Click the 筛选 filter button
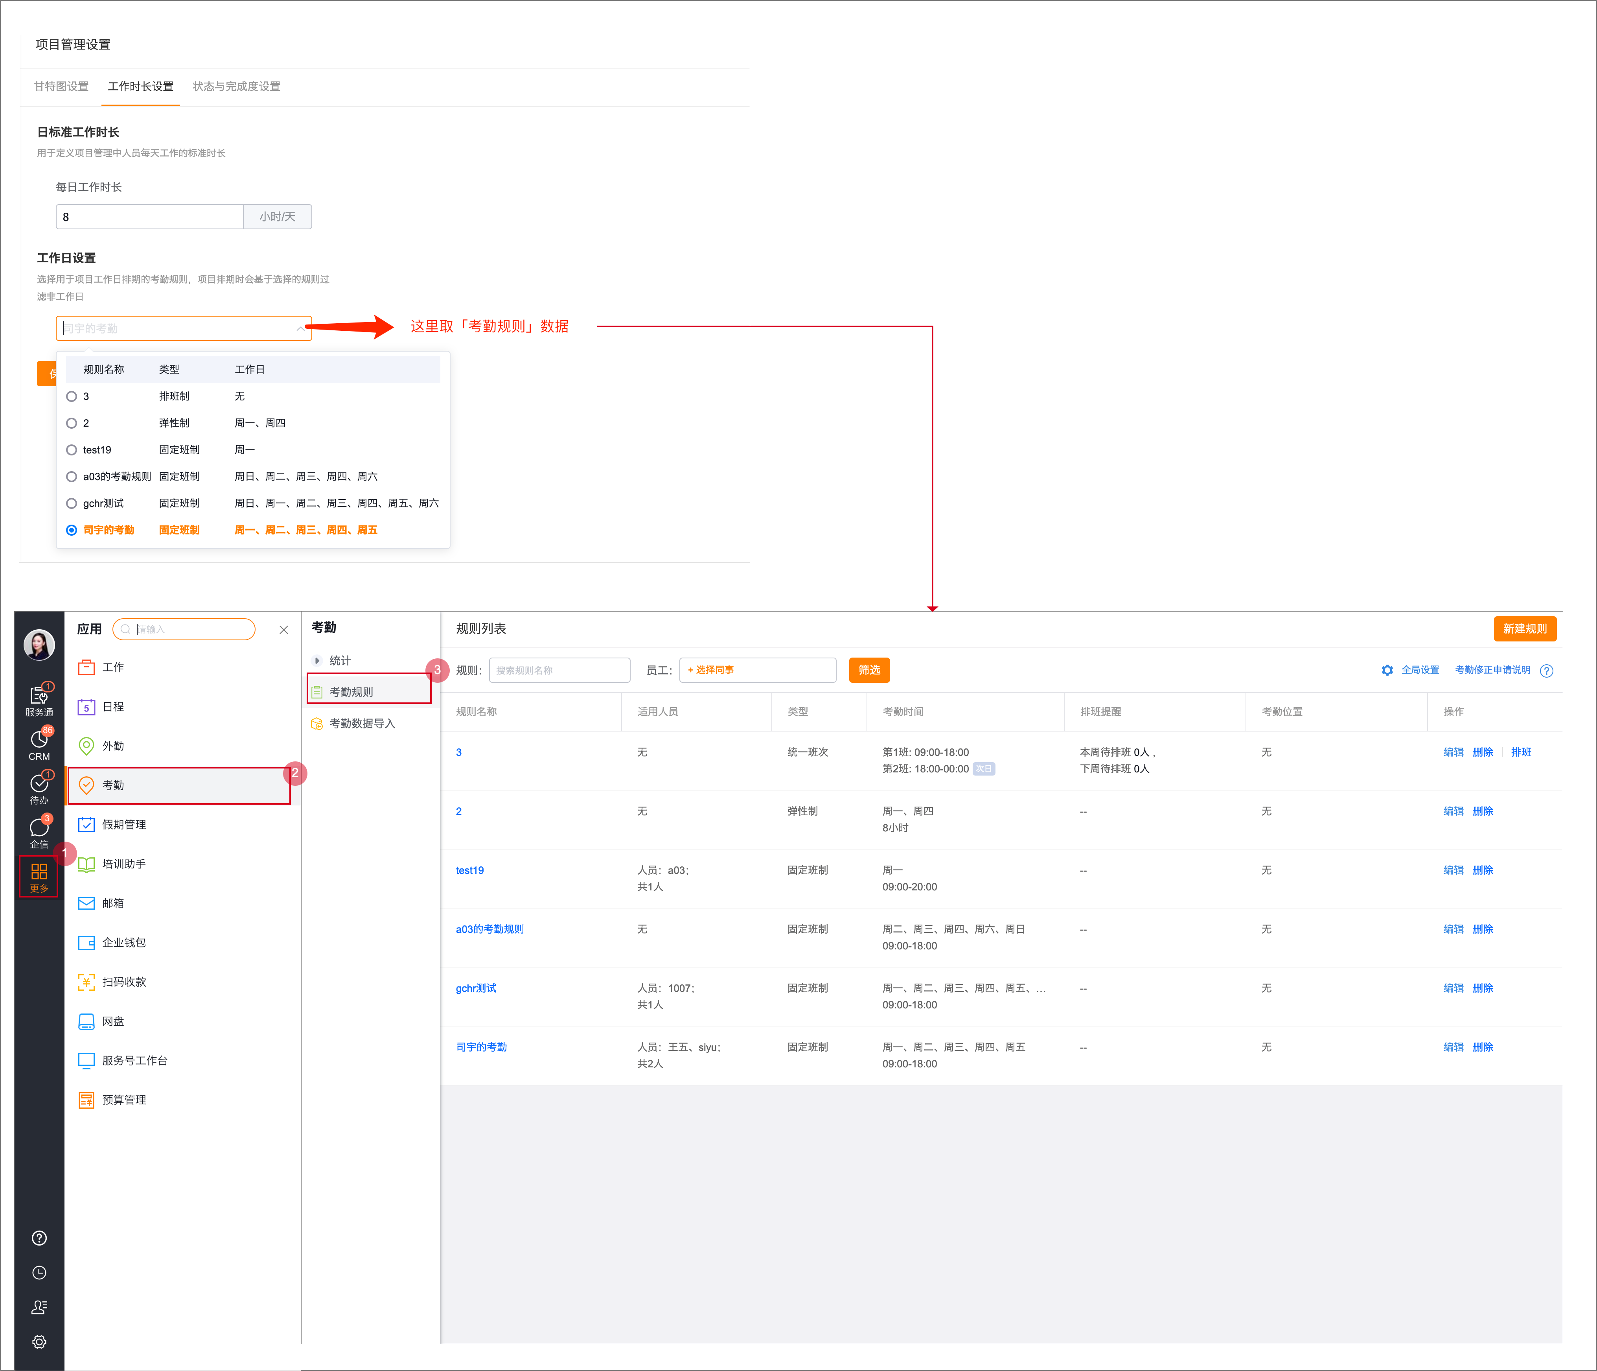The image size is (1597, 1371). click(x=868, y=670)
